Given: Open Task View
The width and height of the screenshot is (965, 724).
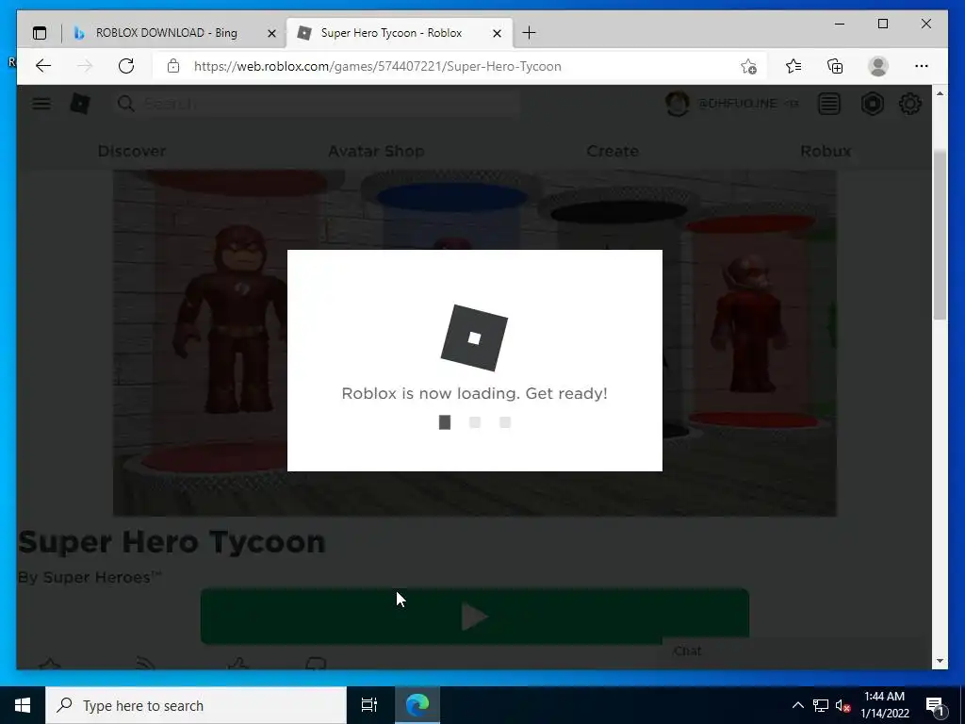Looking at the screenshot, I should [x=369, y=705].
